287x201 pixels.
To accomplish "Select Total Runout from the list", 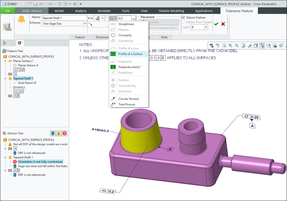I will click(129, 104).
